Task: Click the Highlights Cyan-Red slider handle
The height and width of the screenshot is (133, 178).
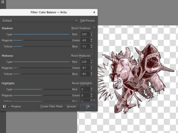Action: pyautogui.click(x=42, y=89)
